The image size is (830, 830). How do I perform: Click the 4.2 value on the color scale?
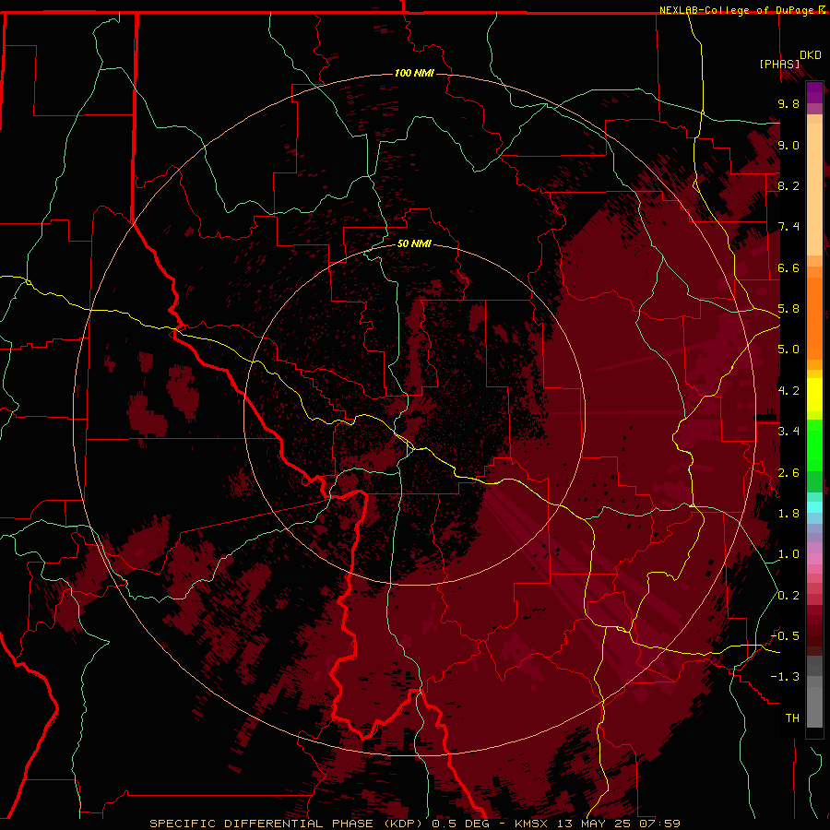(x=788, y=391)
